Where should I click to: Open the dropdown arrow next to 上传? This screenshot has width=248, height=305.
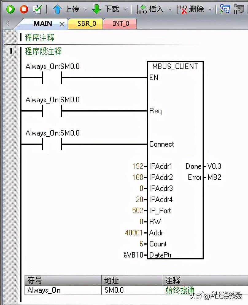point(86,10)
